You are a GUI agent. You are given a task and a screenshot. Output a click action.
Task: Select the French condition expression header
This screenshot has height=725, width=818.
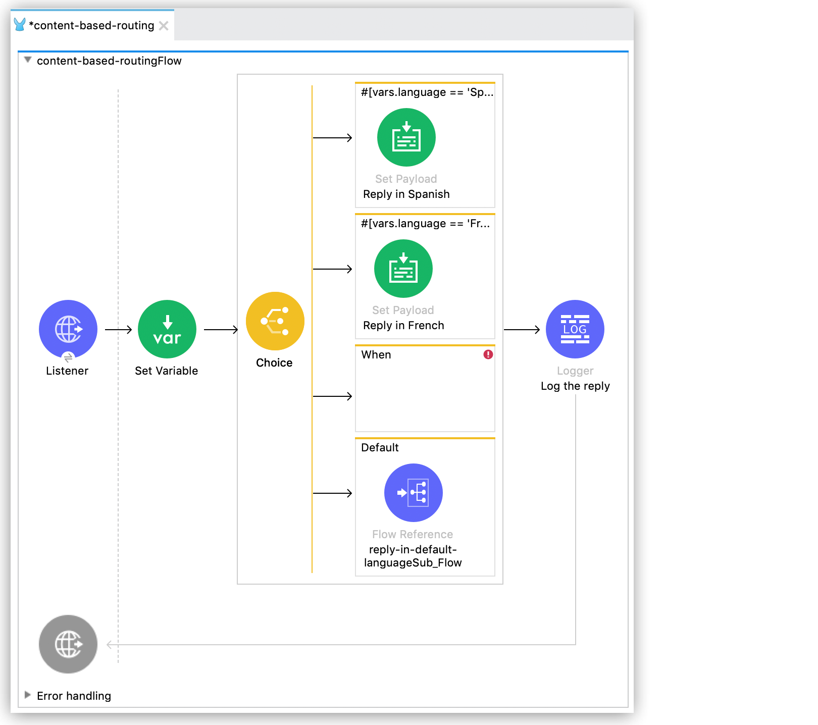point(426,223)
